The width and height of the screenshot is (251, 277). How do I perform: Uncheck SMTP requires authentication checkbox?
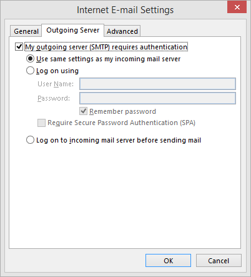[x=19, y=47]
